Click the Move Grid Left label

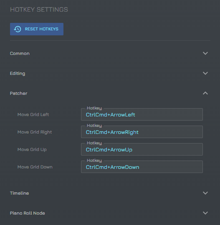[x=33, y=115]
